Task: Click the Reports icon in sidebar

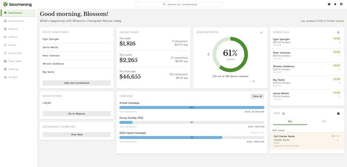Action: 5,29
